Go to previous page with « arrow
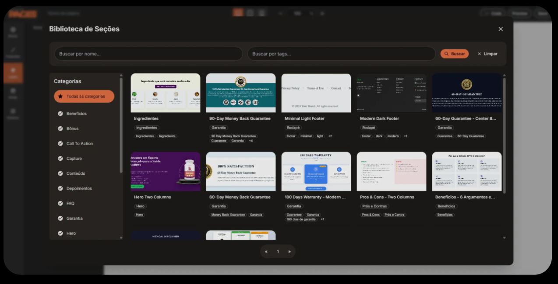Viewport: 558px width, 284px height. pos(266,251)
